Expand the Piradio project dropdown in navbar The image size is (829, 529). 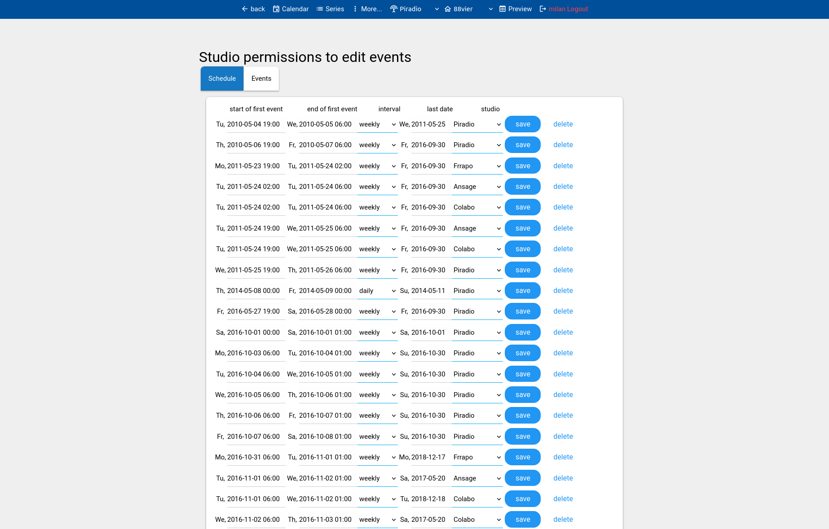pyautogui.click(x=437, y=9)
